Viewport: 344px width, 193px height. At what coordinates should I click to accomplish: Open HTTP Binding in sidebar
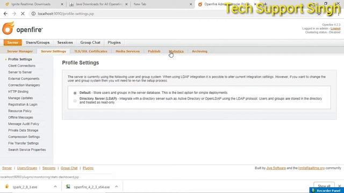(x=18, y=92)
